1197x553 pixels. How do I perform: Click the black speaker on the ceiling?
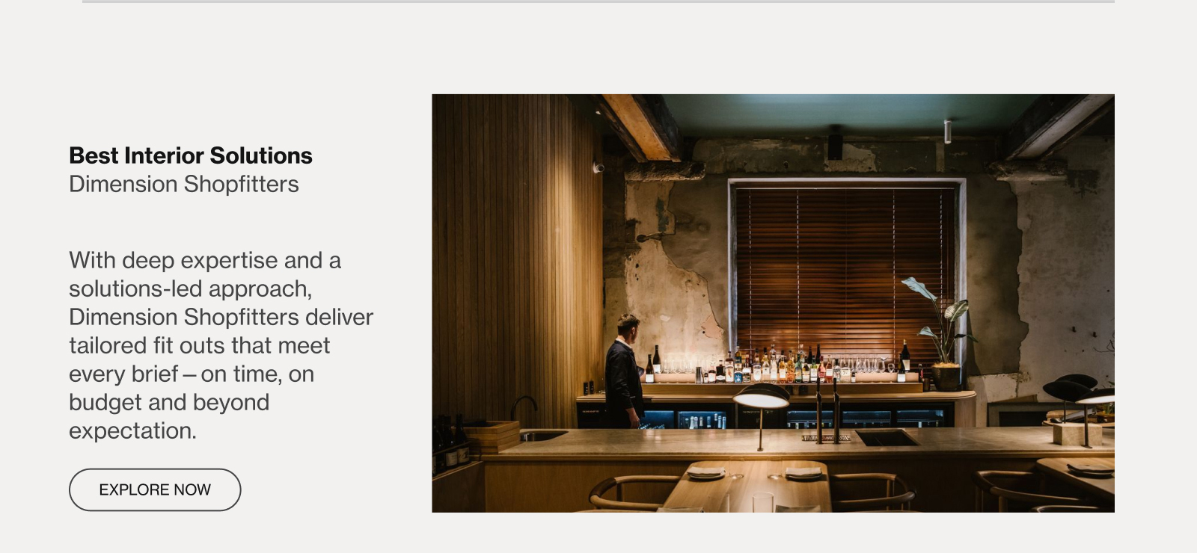(834, 142)
